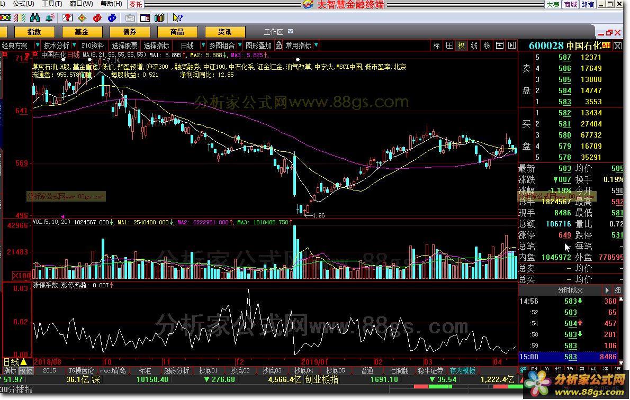630x400 pixels.
Task: Click the red round toolbar icon
Action: (97, 17)
